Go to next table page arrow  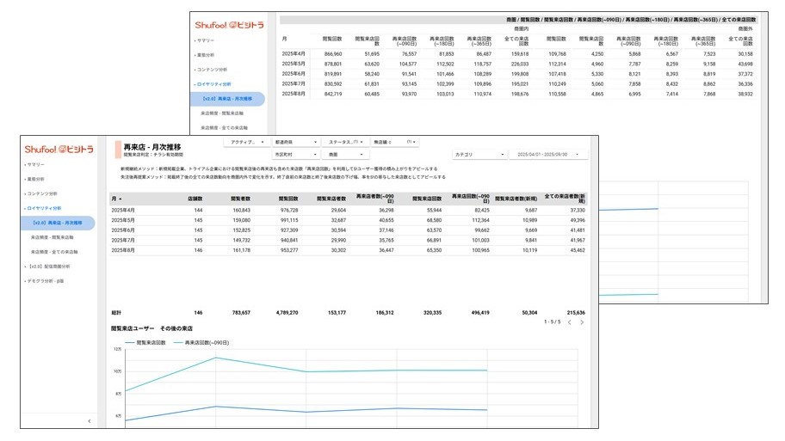tap(582, 322)
